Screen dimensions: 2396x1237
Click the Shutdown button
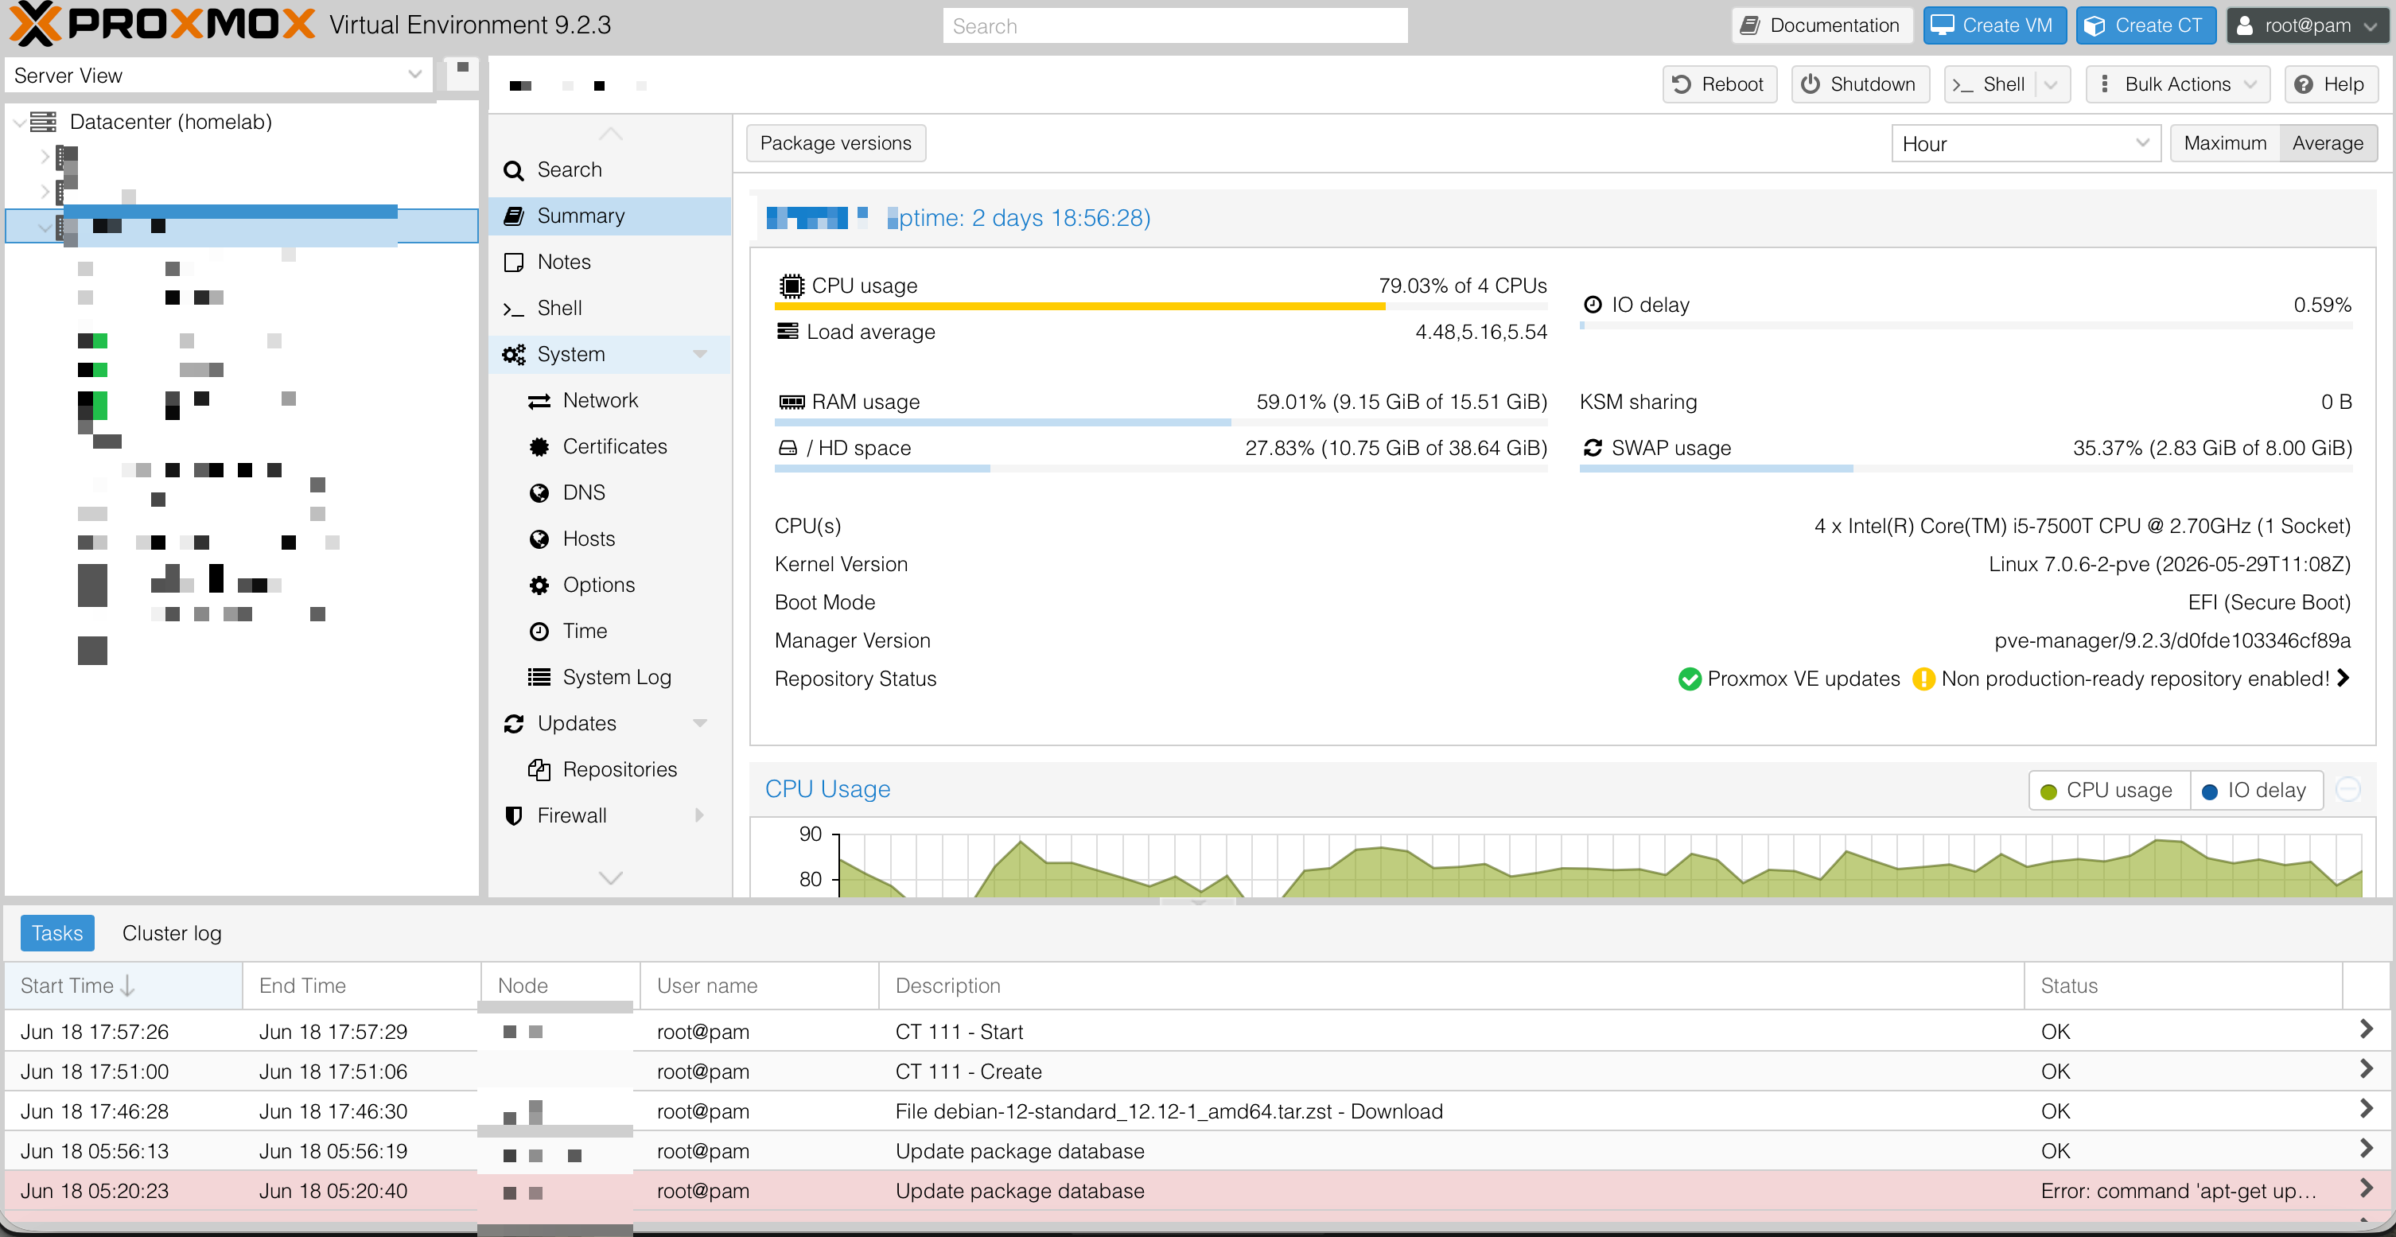tap(1859, 84)
